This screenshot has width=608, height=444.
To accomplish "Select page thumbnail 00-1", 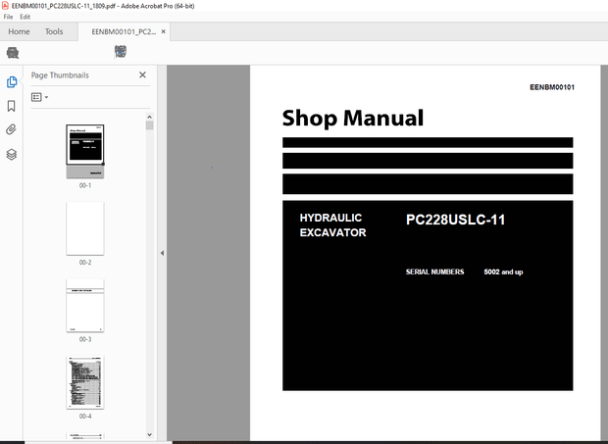I will 85,151.
